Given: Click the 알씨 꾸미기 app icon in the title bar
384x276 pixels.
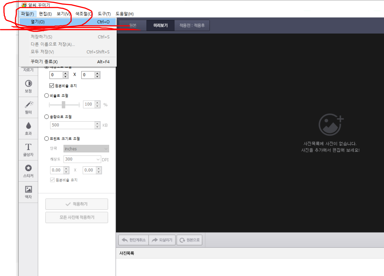Looking at the screenshot, I should [24, 5].
